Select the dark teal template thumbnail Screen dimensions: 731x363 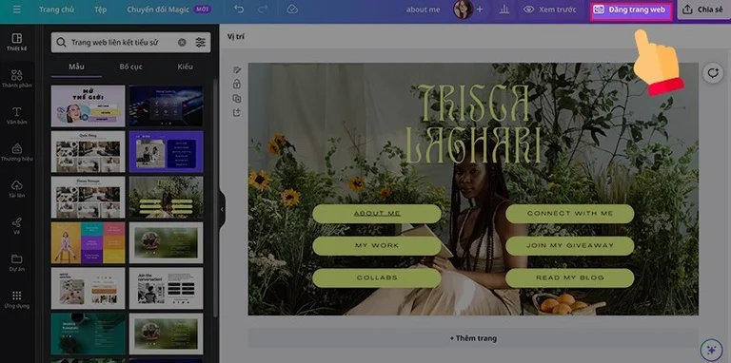click(x=89, y=334)
